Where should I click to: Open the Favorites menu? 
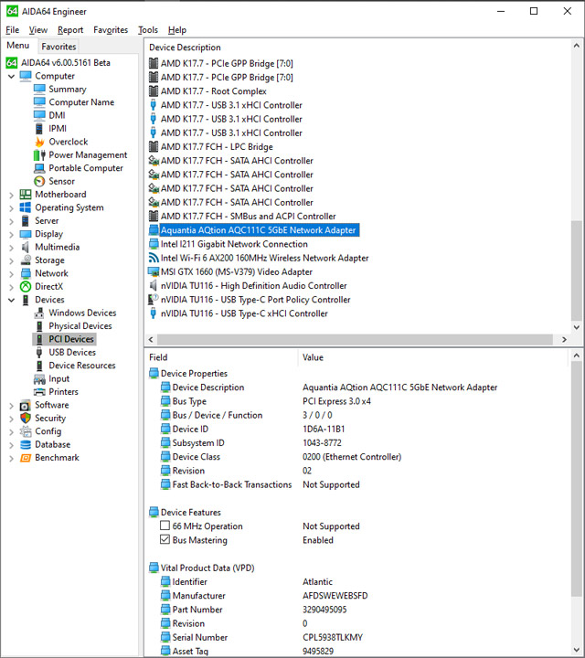tap(111, 30)
